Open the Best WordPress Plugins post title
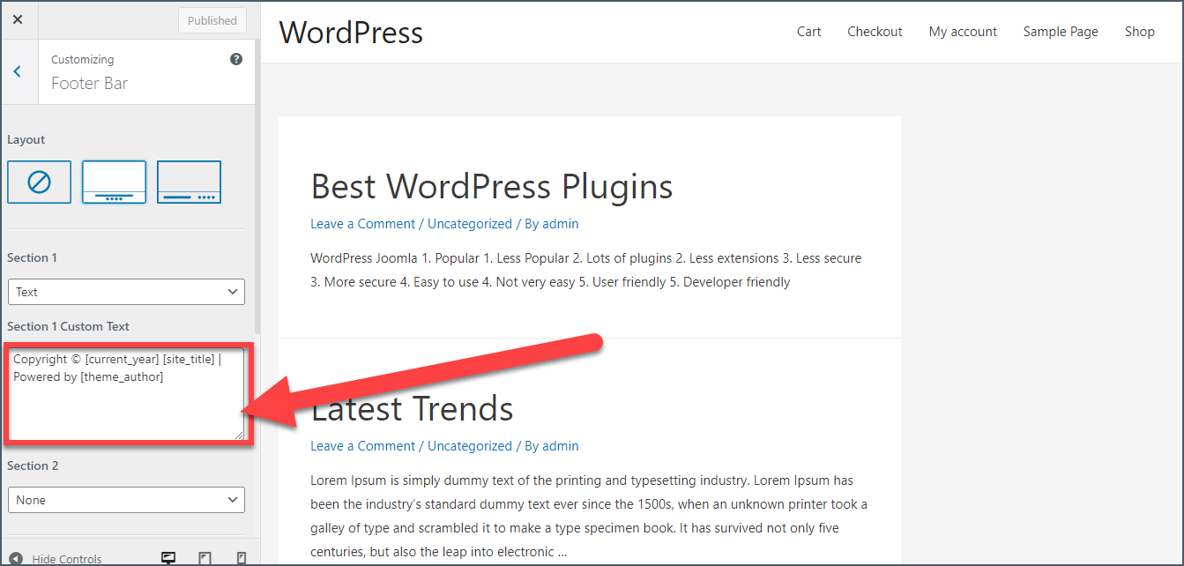1184x566 pixels. pyautogui.click(x=492, y=186)
